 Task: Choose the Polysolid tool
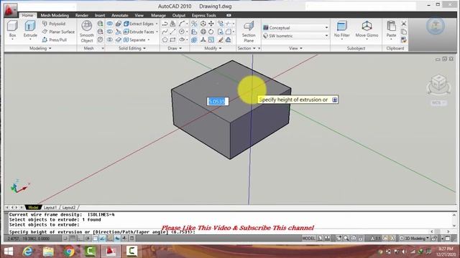click(x=54, y=24)
